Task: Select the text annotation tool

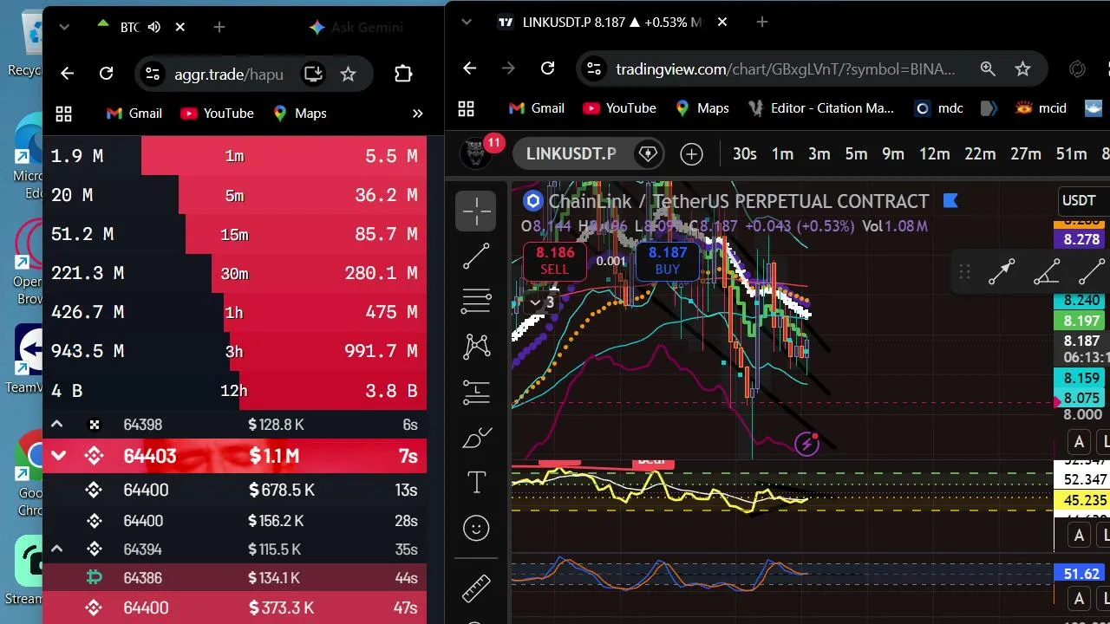Action: coord(476,483)
